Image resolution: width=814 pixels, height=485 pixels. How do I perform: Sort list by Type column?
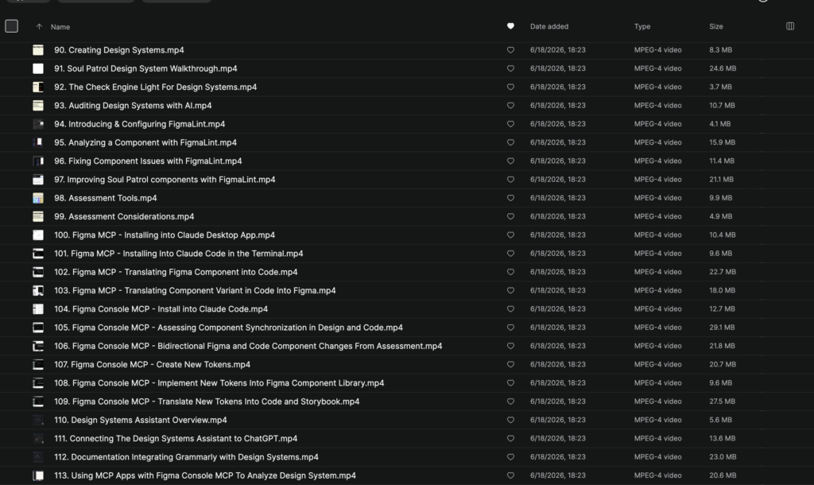[642, 26]
